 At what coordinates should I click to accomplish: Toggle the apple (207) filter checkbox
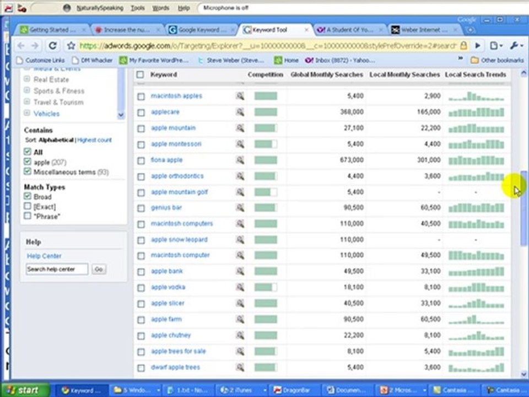(28, 162)
